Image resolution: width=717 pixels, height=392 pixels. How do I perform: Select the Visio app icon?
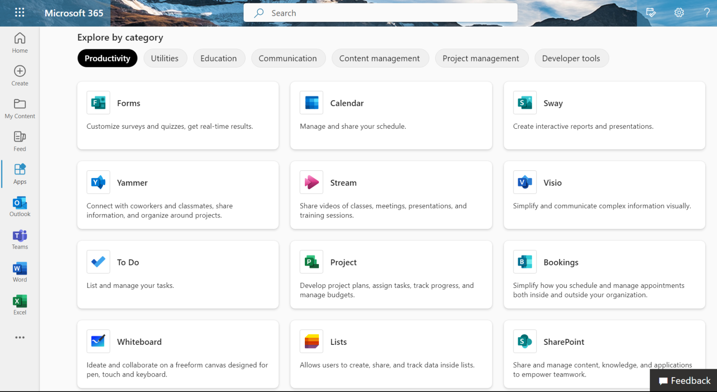[524, 182]
